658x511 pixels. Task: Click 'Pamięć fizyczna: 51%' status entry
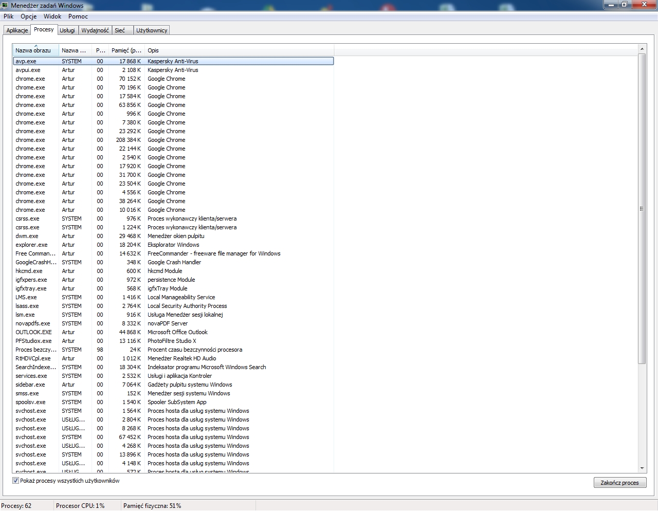tap(152, 506)
